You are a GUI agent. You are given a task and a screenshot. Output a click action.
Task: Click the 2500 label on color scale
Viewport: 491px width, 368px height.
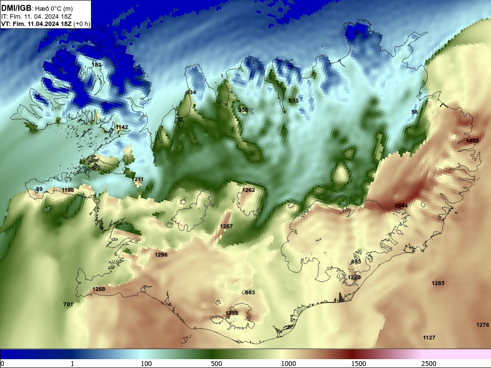(429, 364)
